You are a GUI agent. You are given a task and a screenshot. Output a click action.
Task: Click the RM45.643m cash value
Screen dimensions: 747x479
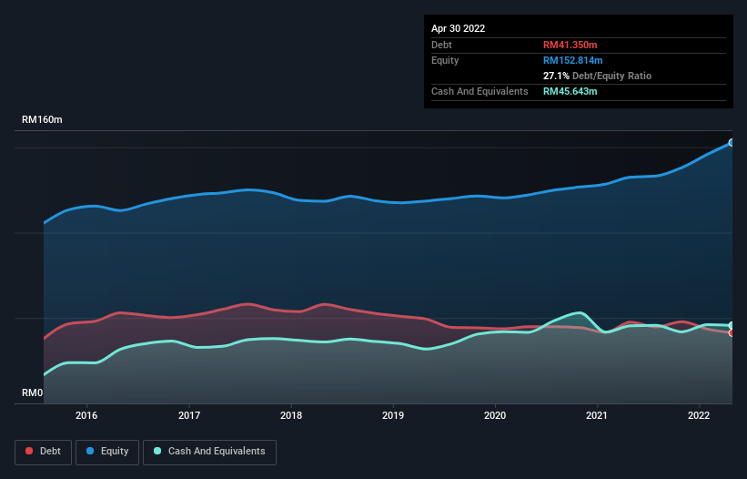(x=570, y=91)
